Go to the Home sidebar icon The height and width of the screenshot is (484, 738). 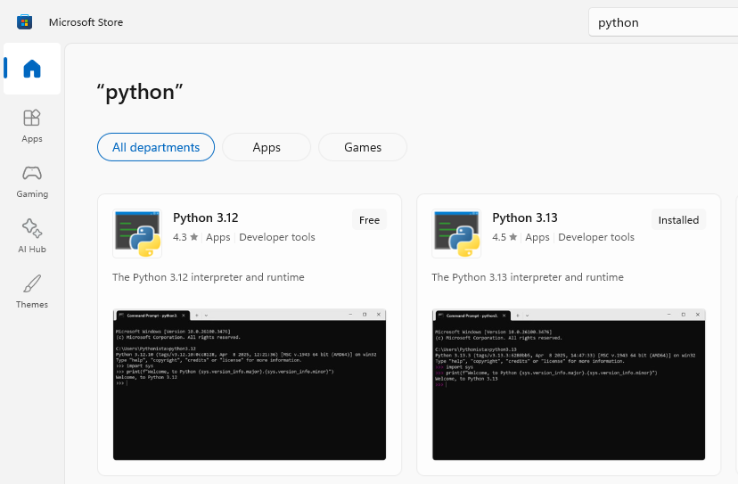(x=32, y=69)
